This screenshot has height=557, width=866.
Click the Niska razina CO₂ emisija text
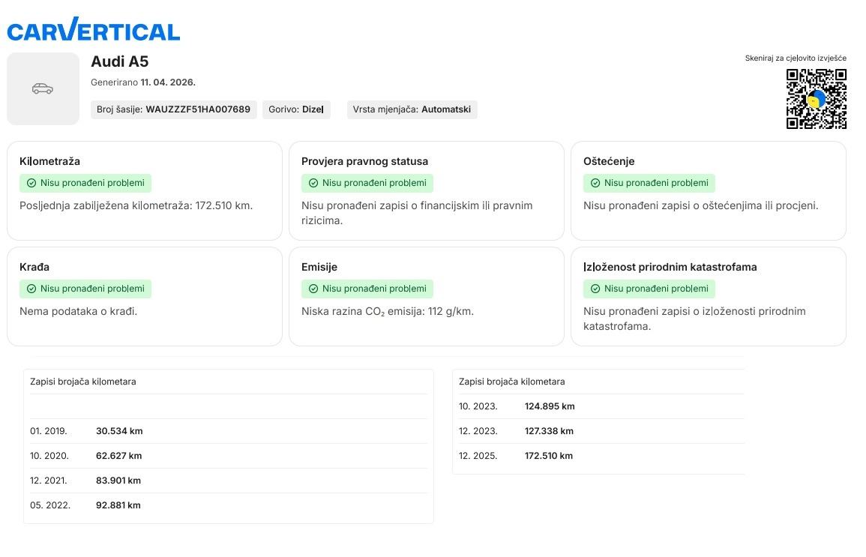(388, 311)
